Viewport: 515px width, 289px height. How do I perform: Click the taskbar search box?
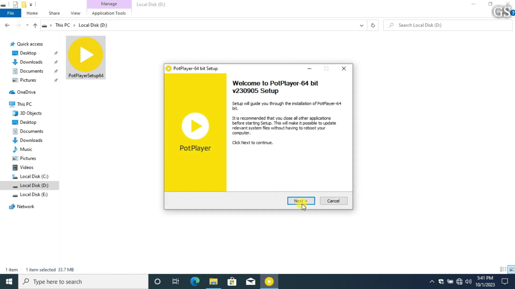tap(83, 282)
